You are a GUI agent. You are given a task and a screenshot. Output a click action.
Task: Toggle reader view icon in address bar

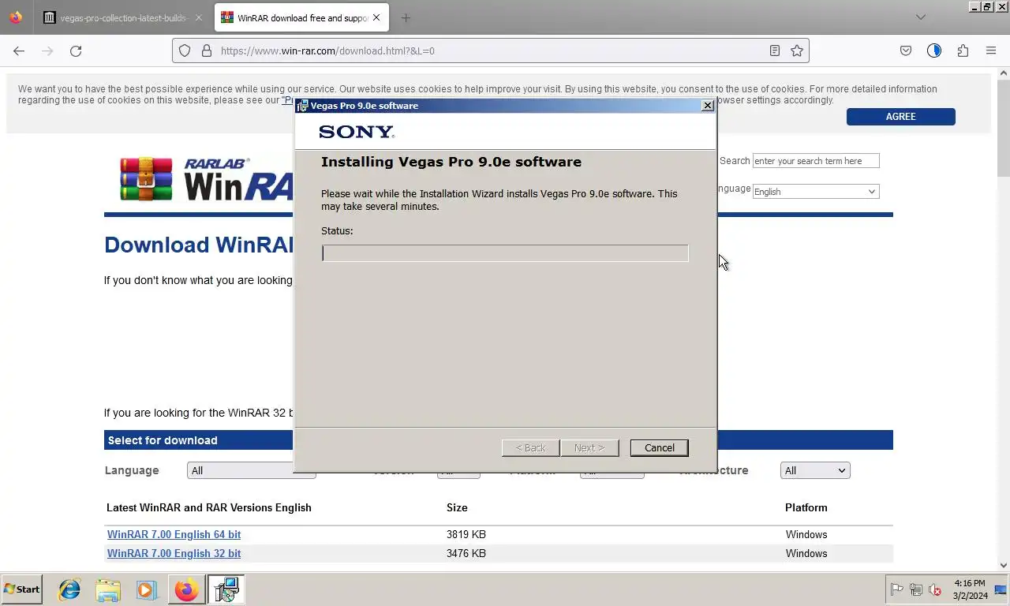[775, 50]
